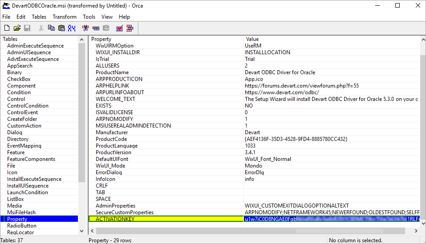Select the highlighted Property table
The image size is (426, 244).
pyautogui.click(x=39, y=219)
